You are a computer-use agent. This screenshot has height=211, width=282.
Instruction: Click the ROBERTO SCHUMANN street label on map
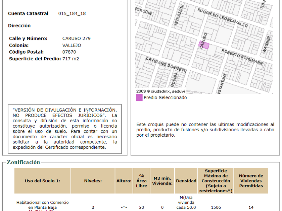point(242,57)
